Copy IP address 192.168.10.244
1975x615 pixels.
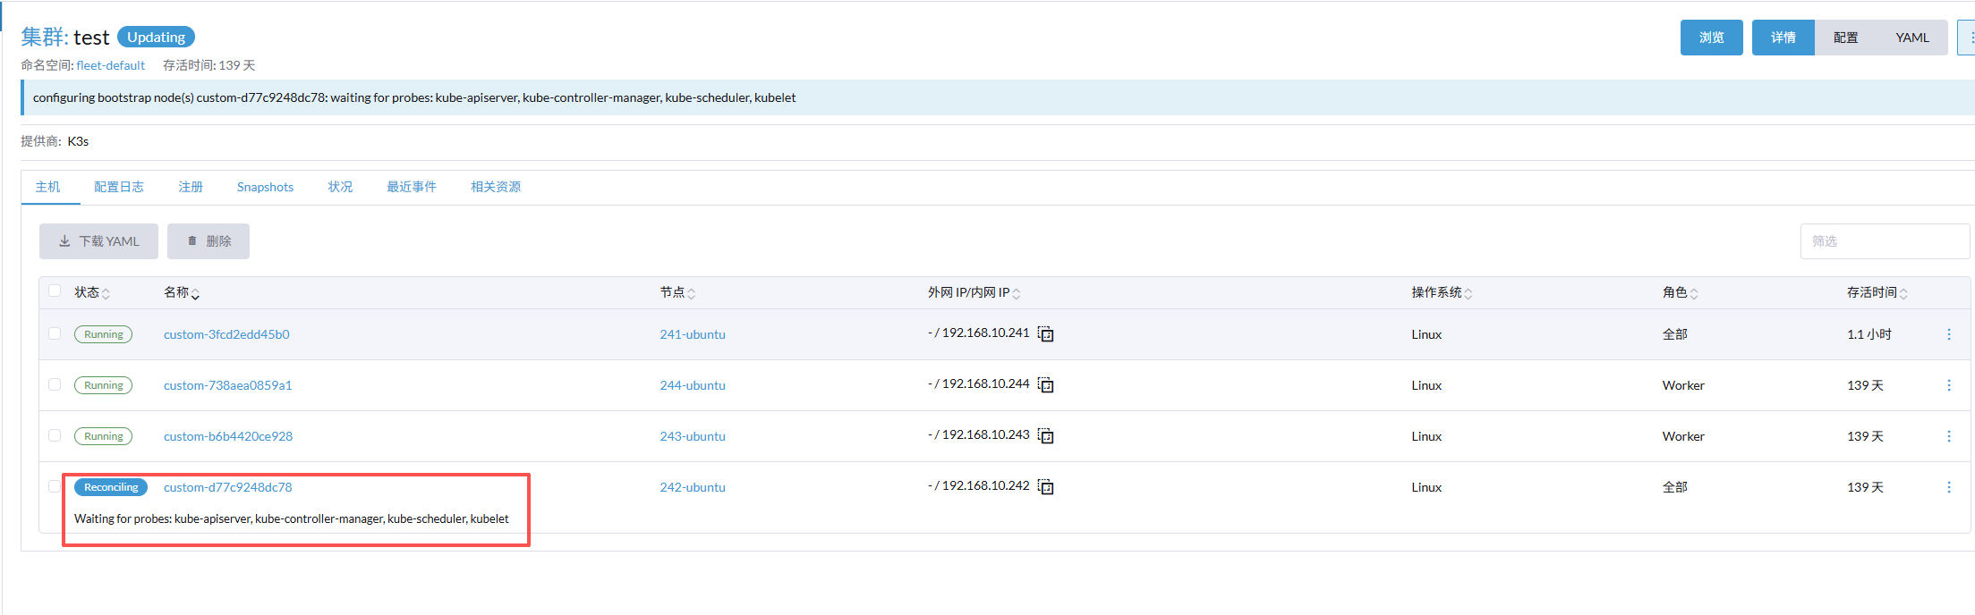point(1045,385)
